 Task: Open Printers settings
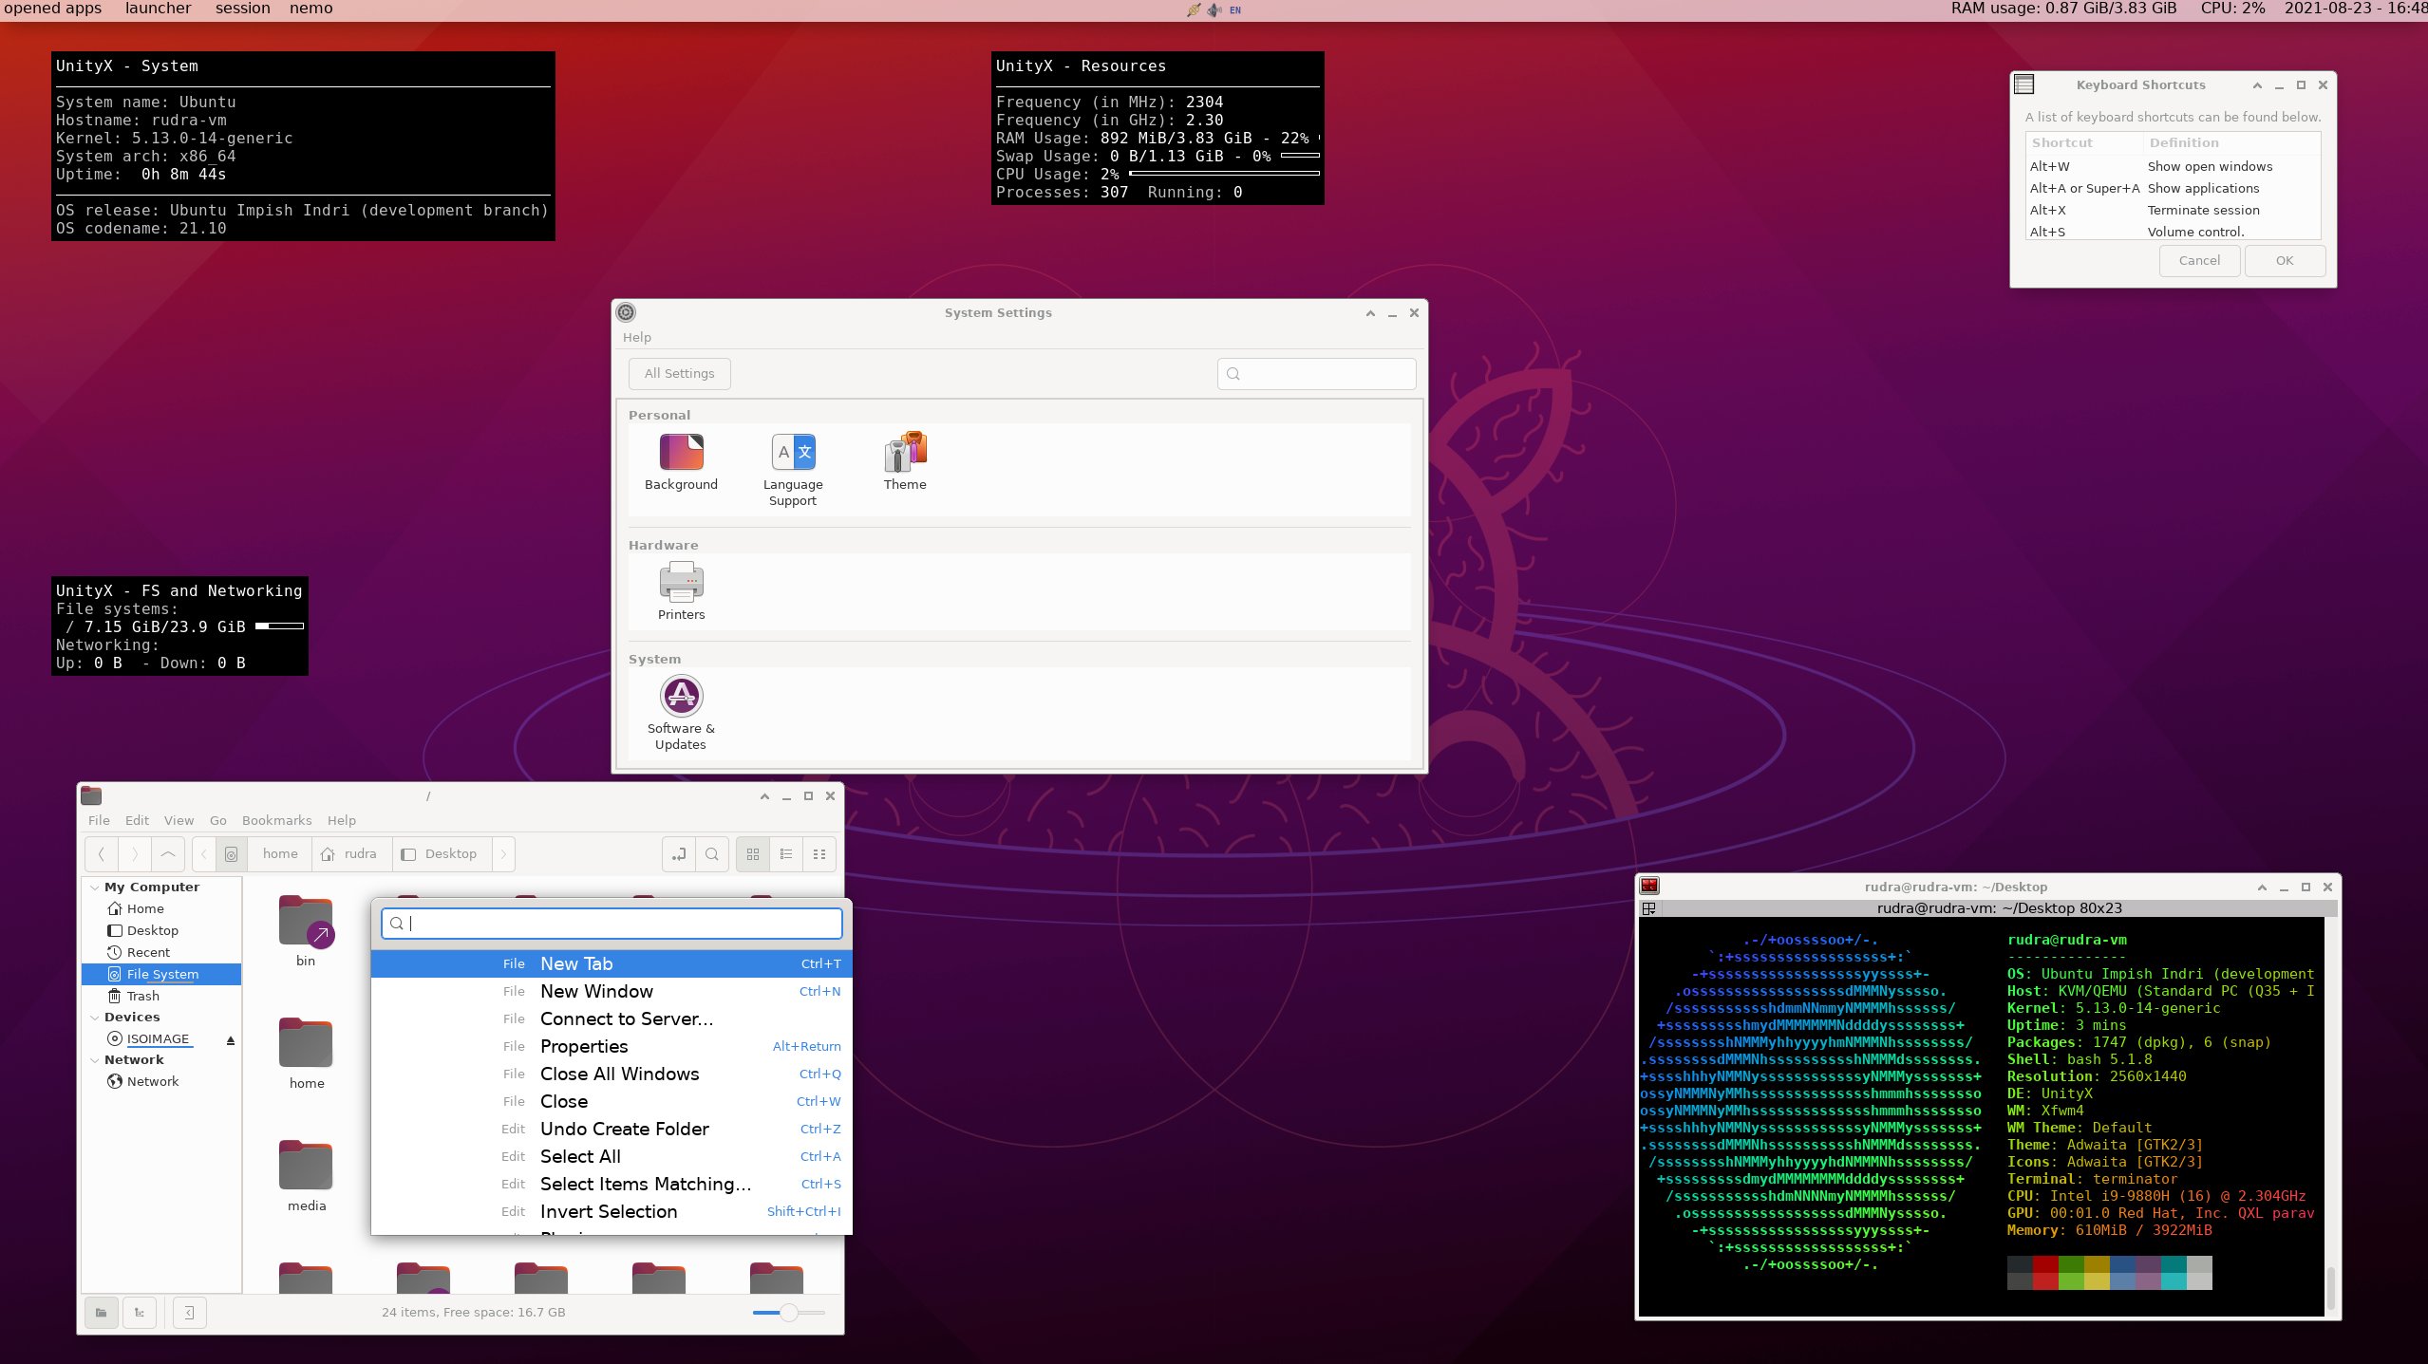coord(681,592)
